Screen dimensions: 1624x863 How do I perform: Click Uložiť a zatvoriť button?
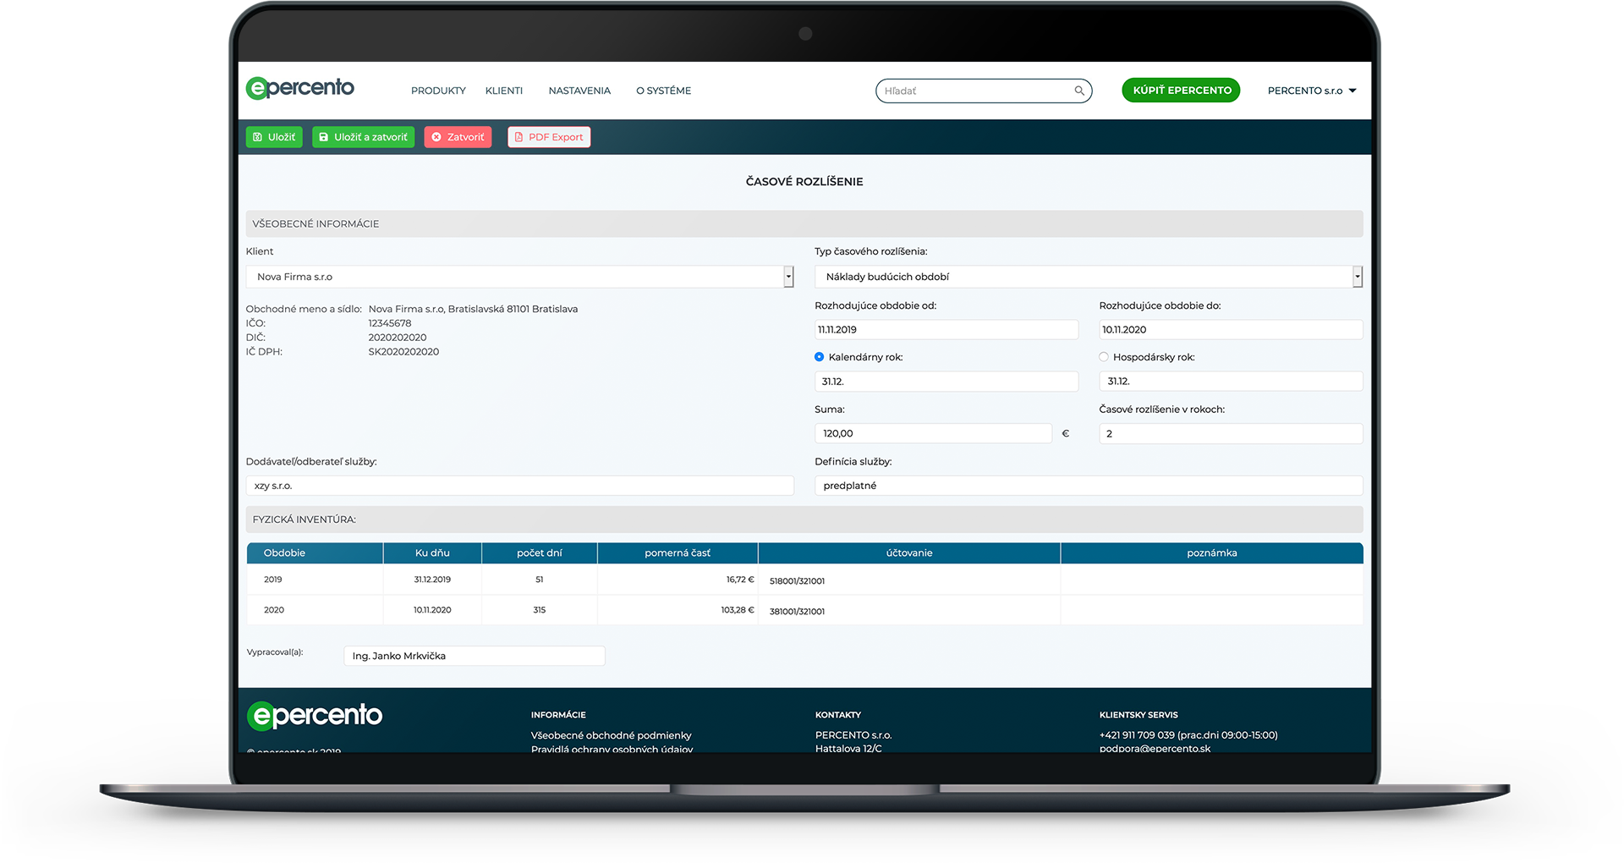[363, 137]
